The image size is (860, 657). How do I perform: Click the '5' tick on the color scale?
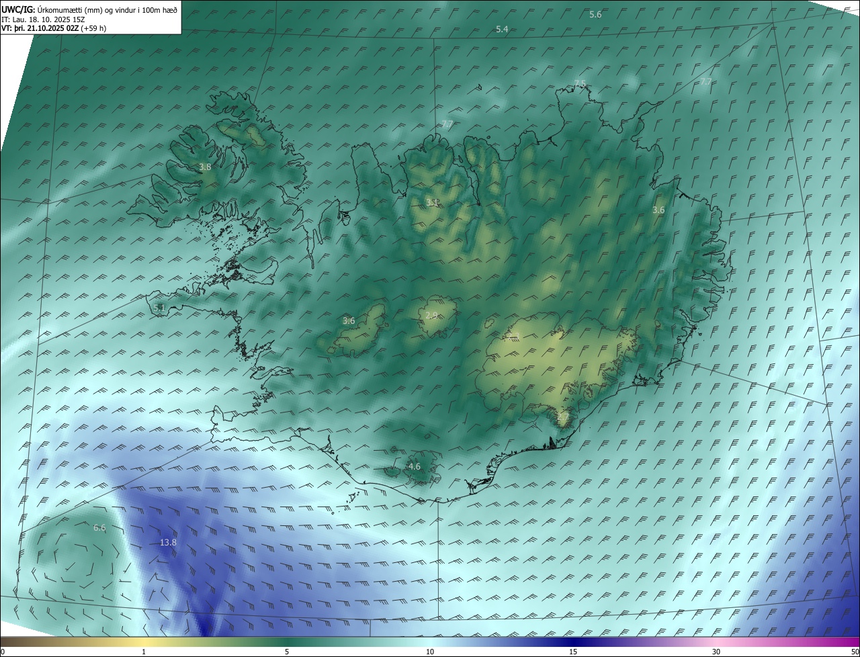click(287, 652)
